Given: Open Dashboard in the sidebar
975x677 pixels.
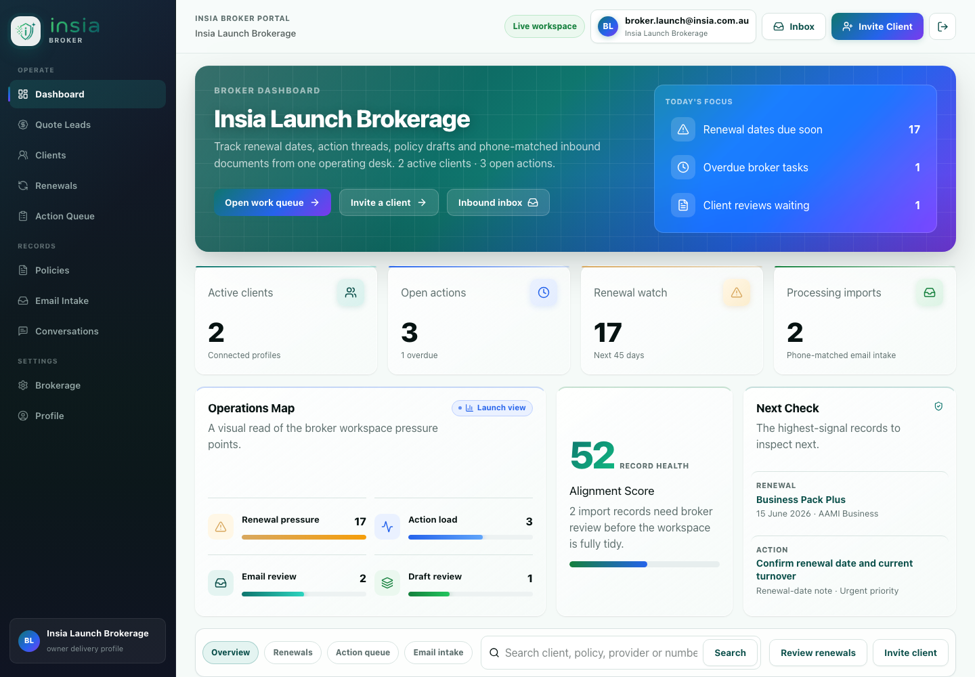Looking at the screenshot, I should (x=87, y=94).
